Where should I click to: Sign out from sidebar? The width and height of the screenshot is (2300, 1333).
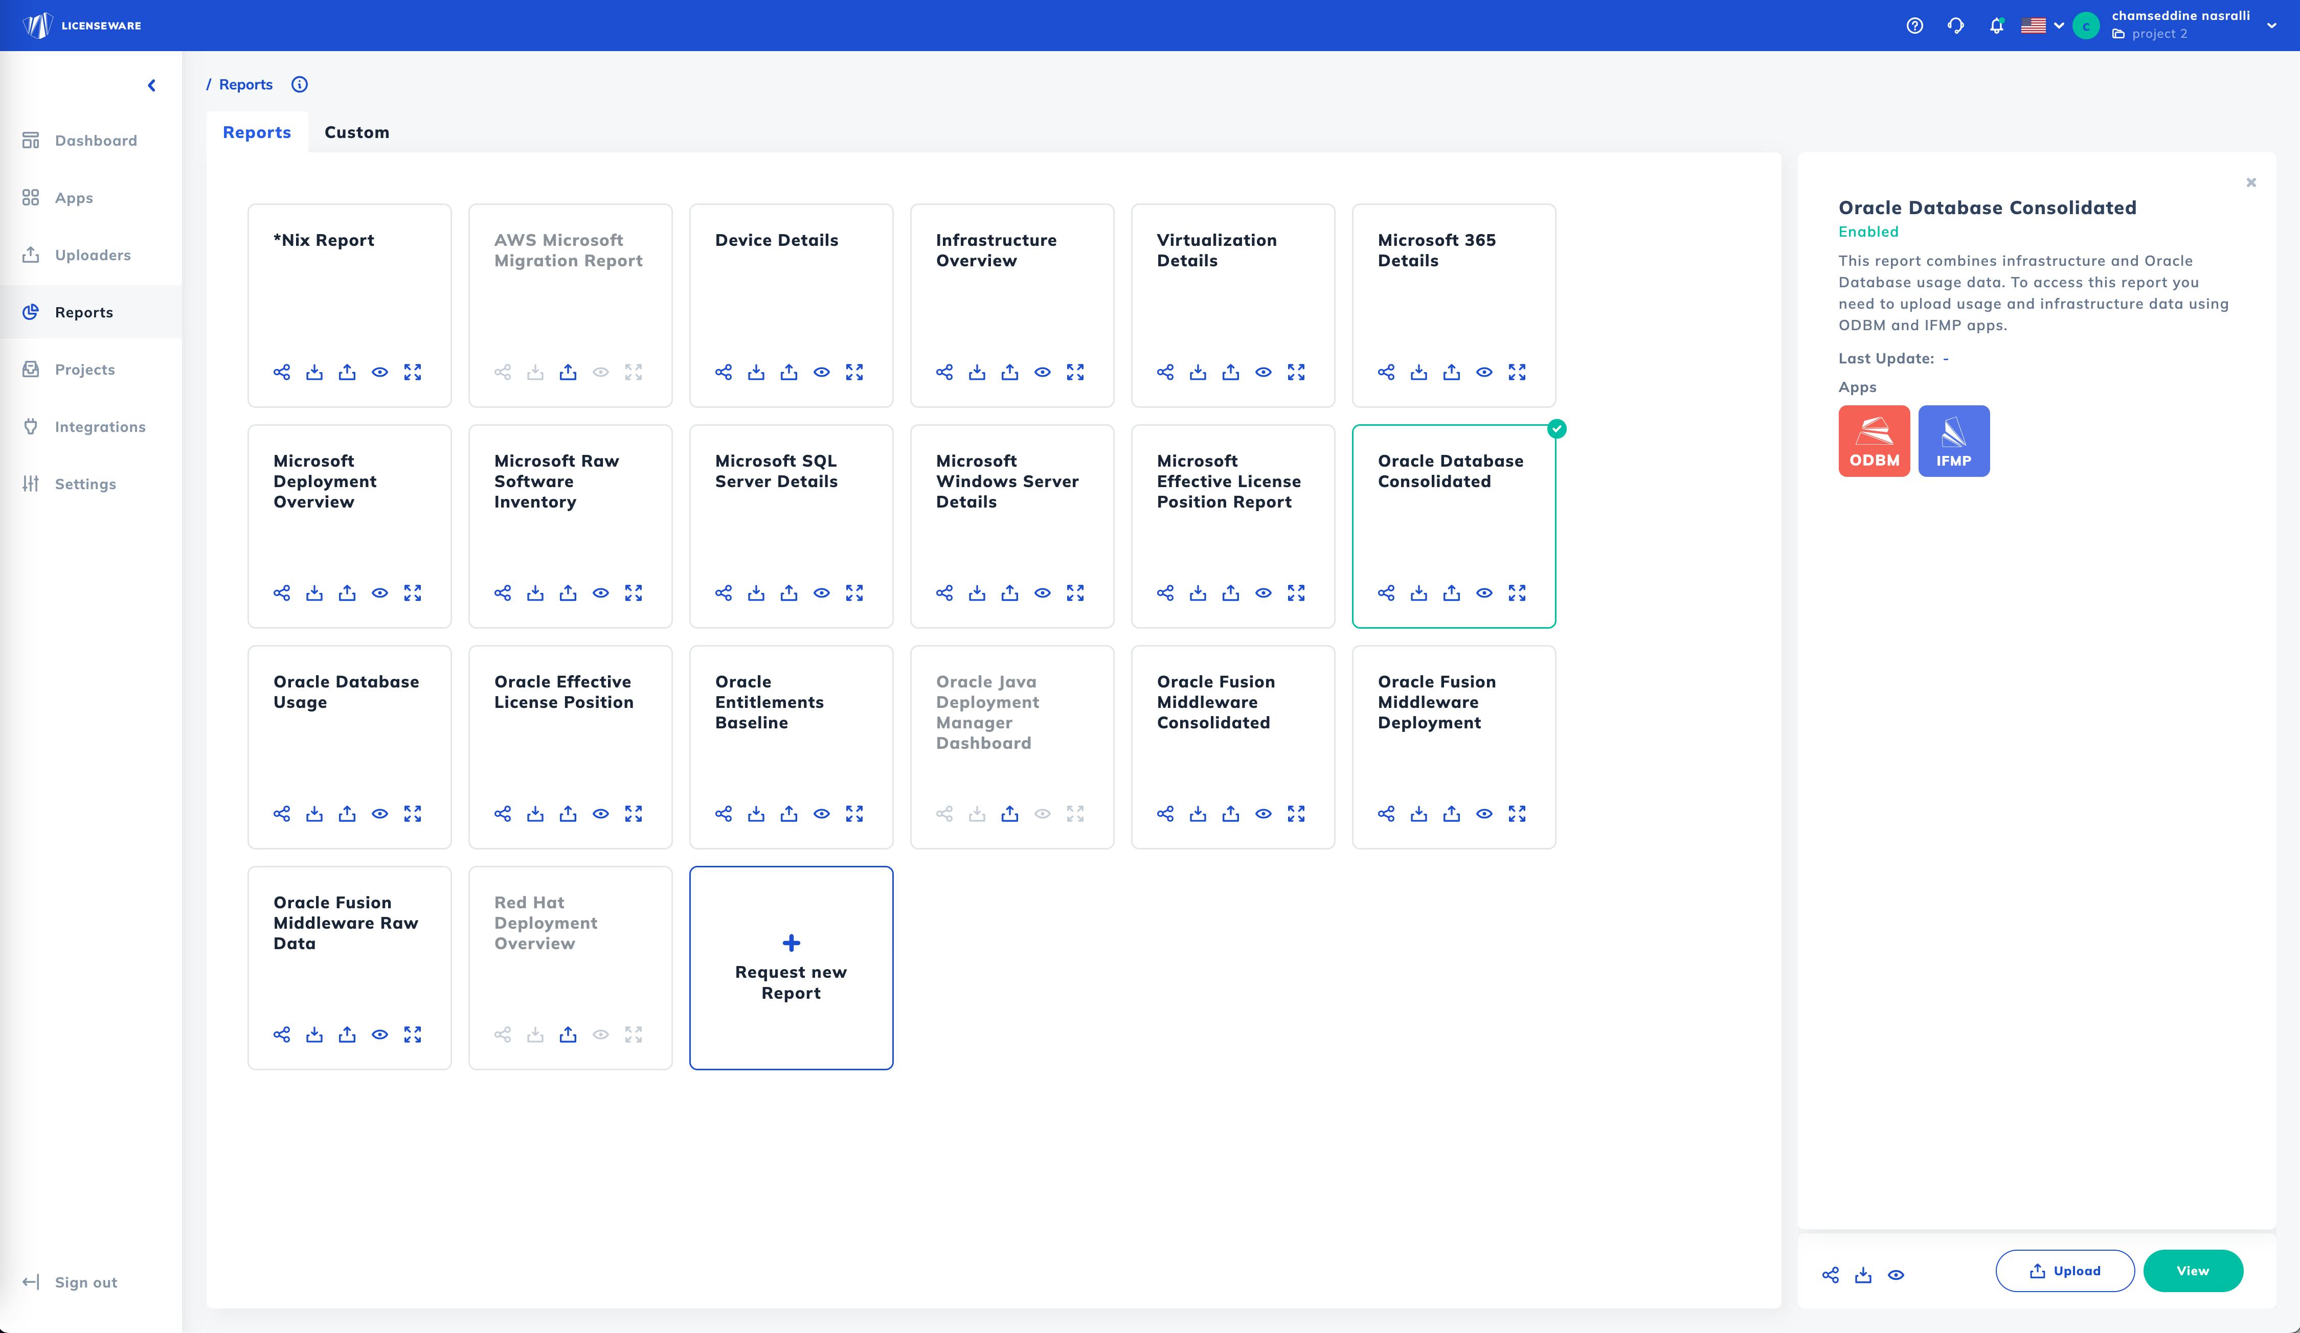[x=71, y=1282]
